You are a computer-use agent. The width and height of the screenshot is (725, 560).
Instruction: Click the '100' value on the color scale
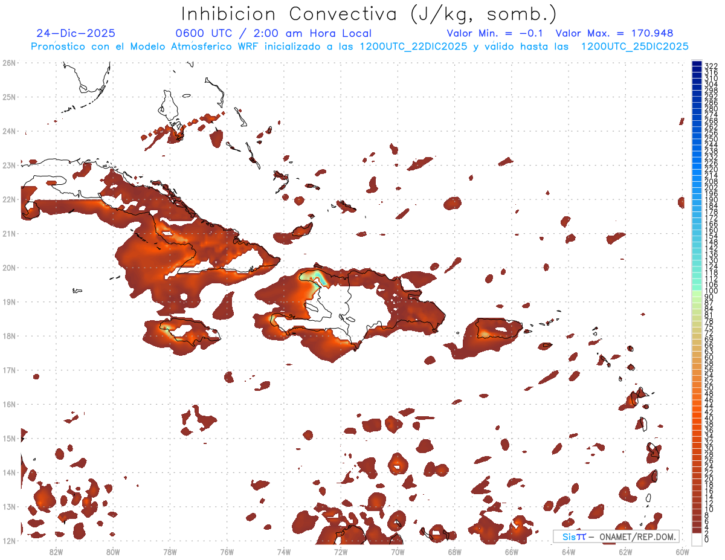[x=711, y=291]
